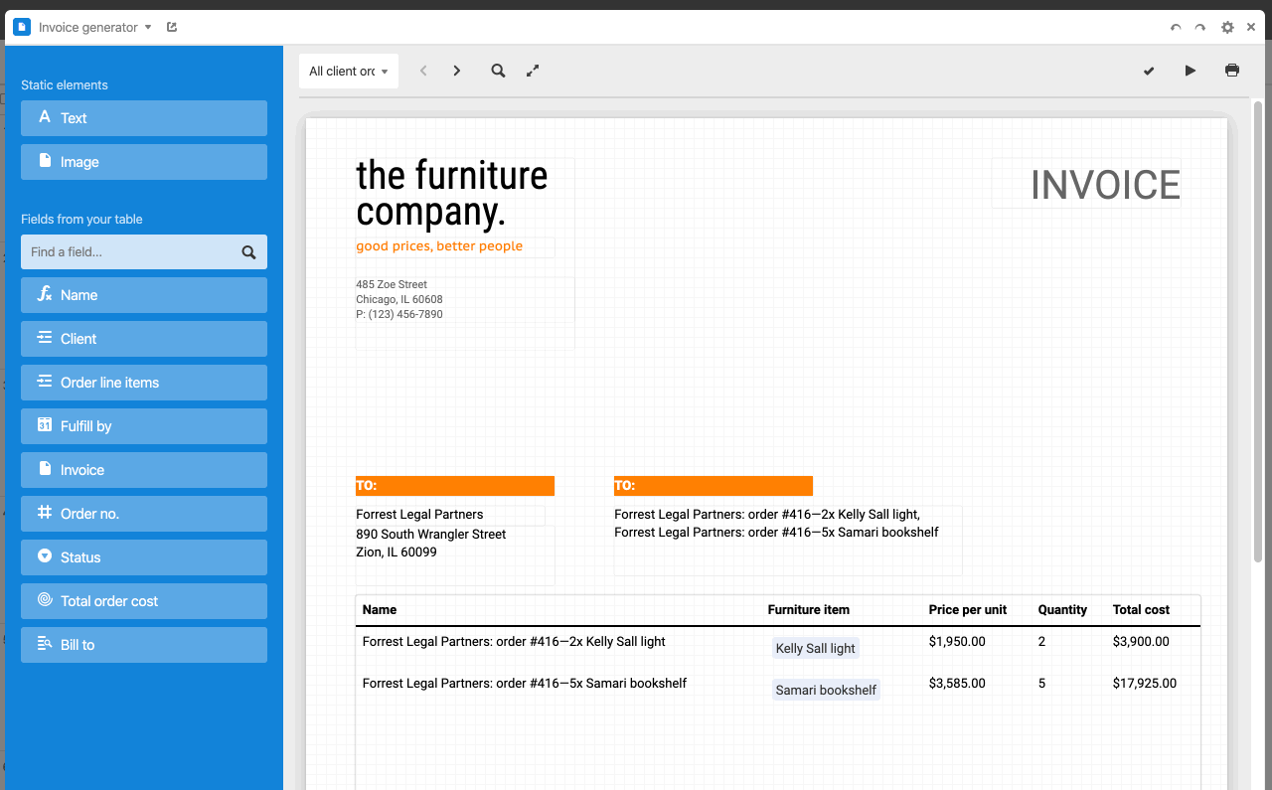
Task: Click the '$3,900.00' total cost cell
Action: point(1141,642)
